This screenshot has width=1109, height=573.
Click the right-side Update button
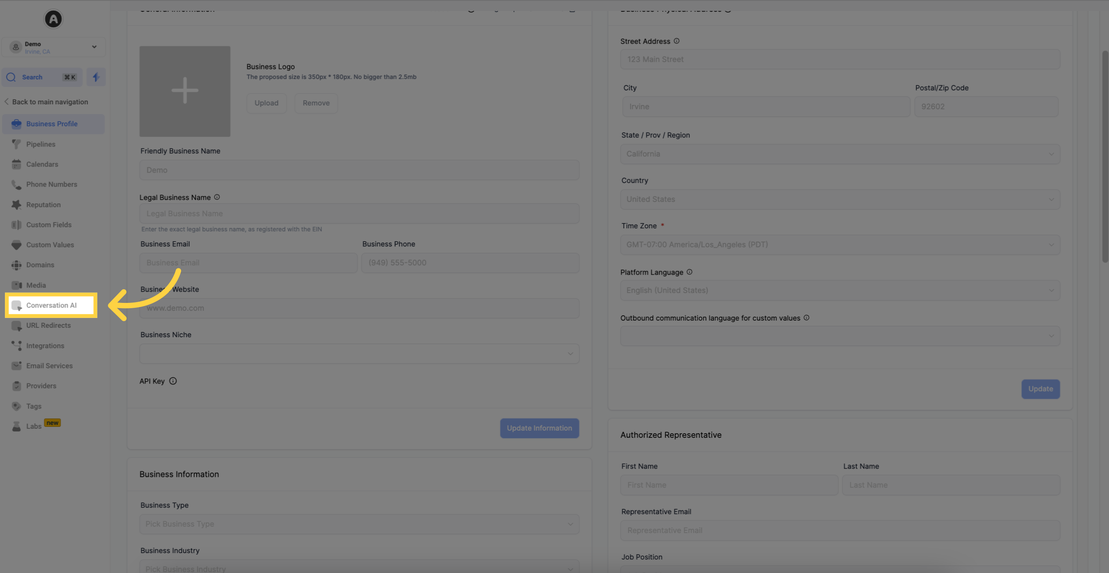[x=1040, y=389]
